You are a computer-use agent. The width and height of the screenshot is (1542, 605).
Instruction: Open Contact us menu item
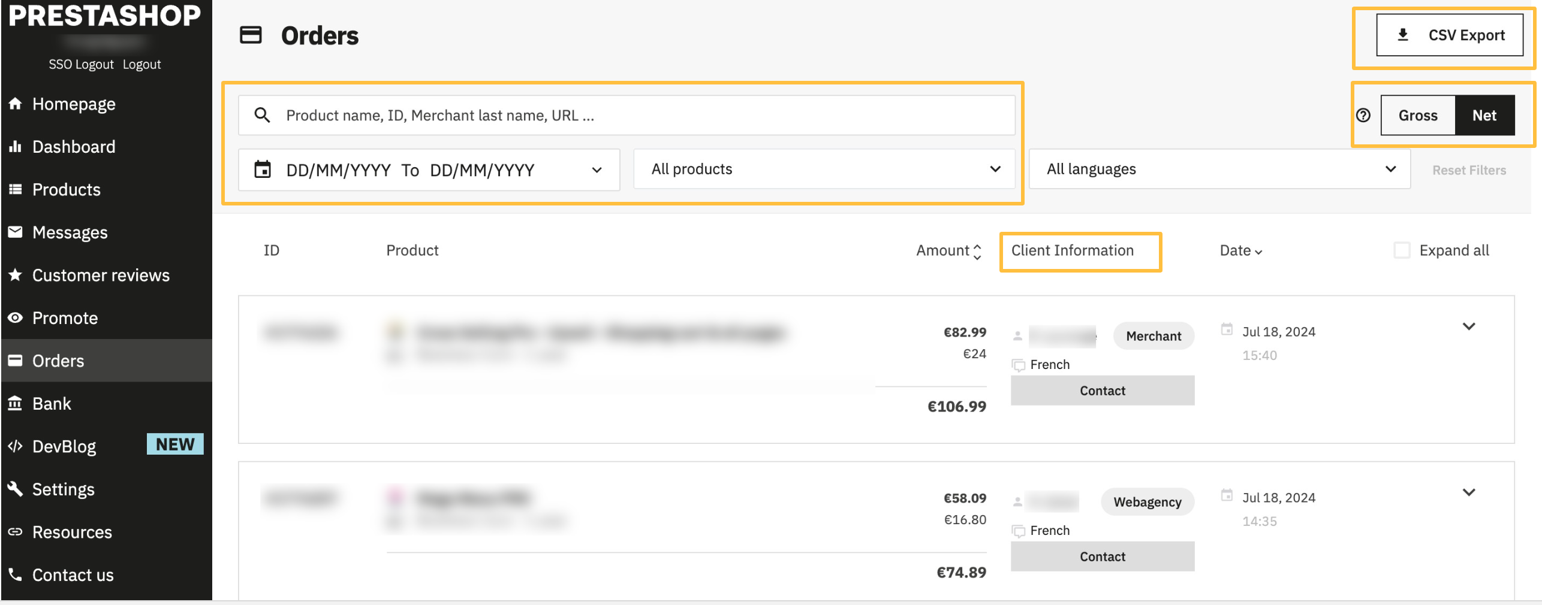[x=73, y=574]
